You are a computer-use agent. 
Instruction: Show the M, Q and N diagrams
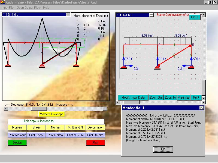click(x=75, y=127)
